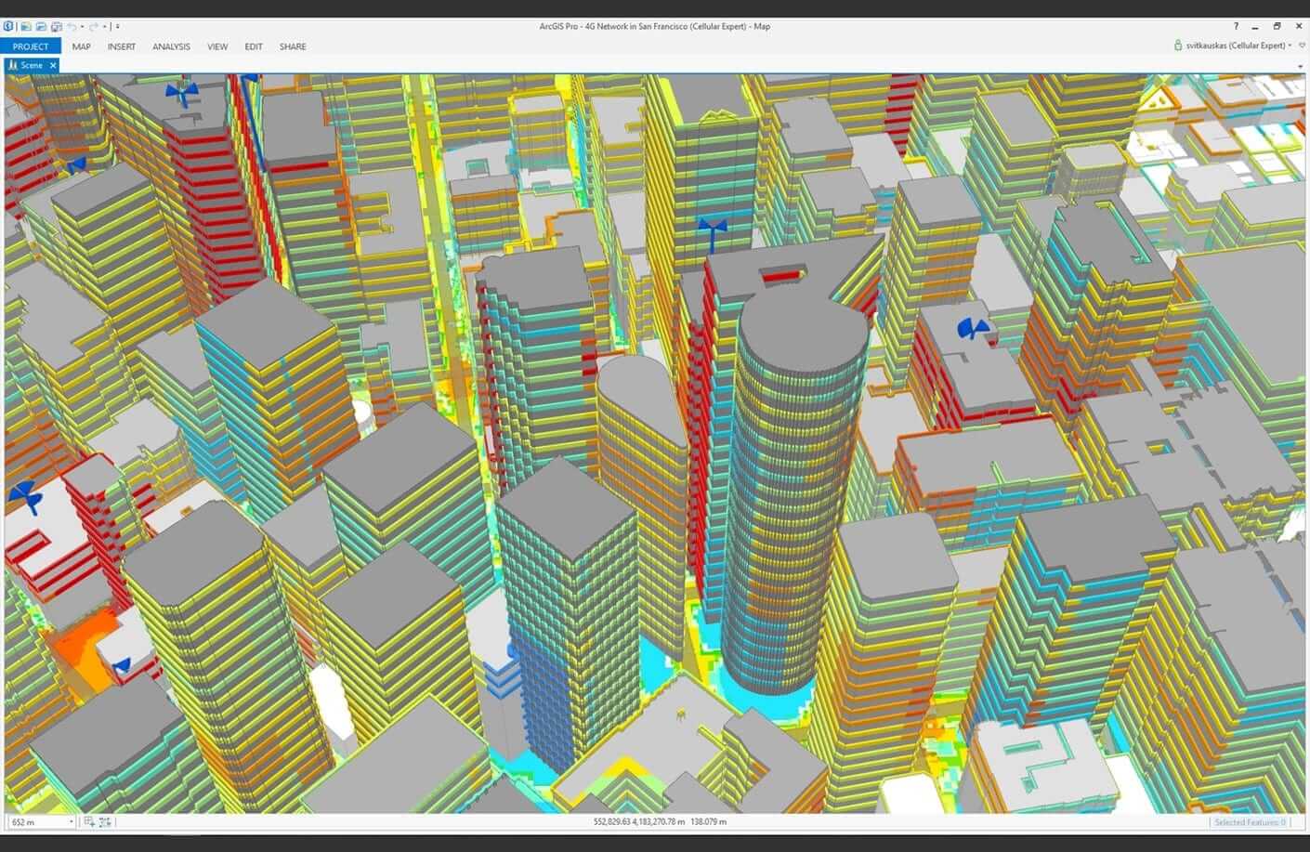The image size is (1310, 852).
Task: Click the 138.079 m elevation readout
Action: coord(709,822)
